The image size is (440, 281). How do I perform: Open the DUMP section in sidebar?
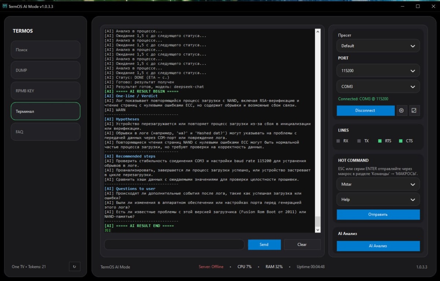(x=45, y=70)
